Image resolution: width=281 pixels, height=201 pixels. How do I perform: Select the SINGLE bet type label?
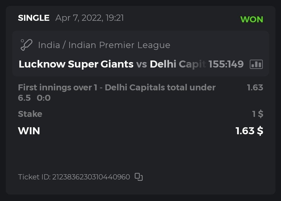click(x=34, y=18)
